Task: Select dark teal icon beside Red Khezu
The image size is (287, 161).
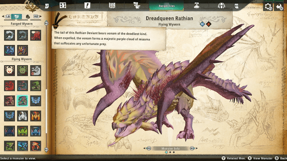Action: (22, 86)
